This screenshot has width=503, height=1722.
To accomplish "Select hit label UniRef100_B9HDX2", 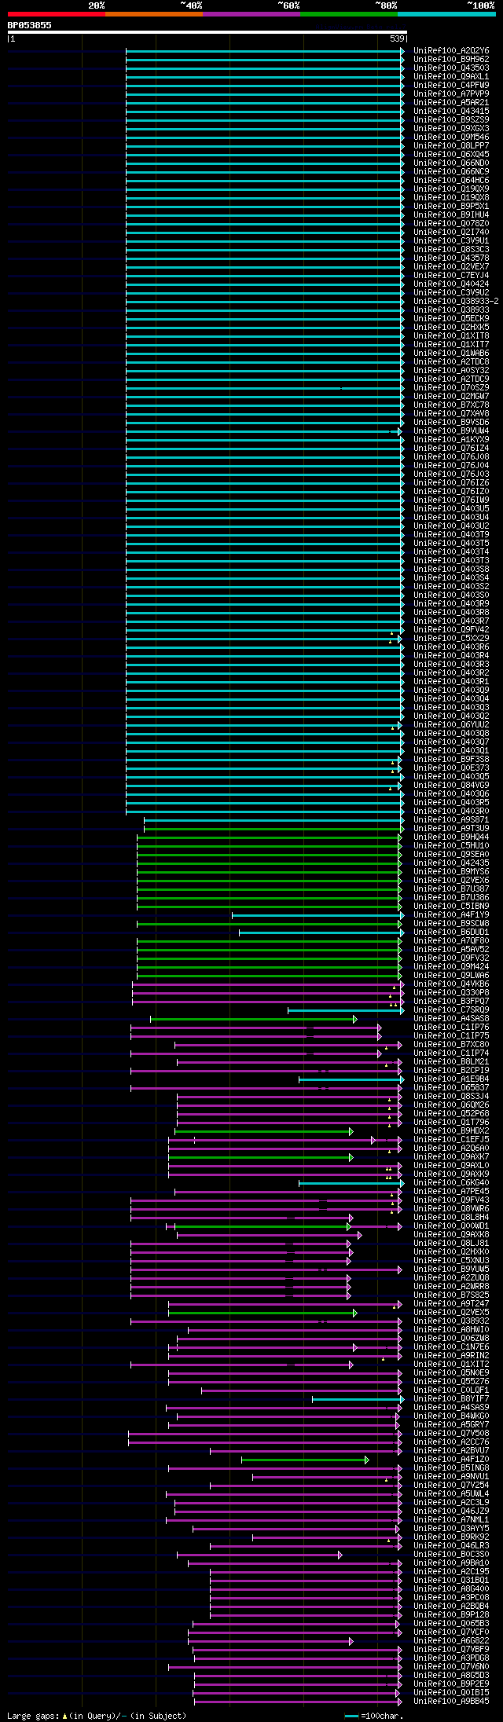I will pyautogui.click(x=451, y=1131).
